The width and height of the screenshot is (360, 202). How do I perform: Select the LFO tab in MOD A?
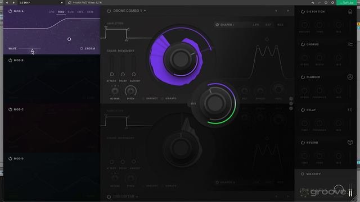tap(51, 12)
